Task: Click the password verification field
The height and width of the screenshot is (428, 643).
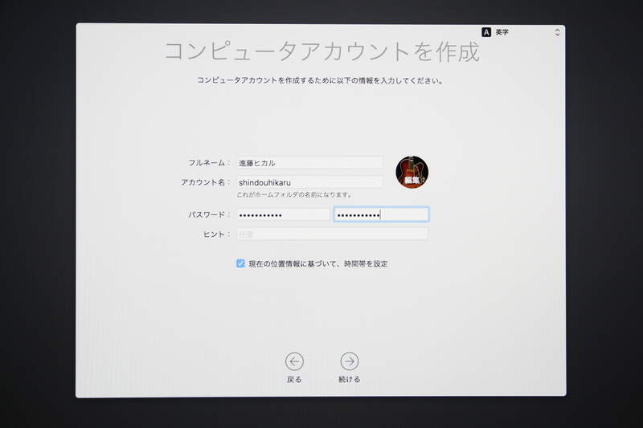Action: 381,214
